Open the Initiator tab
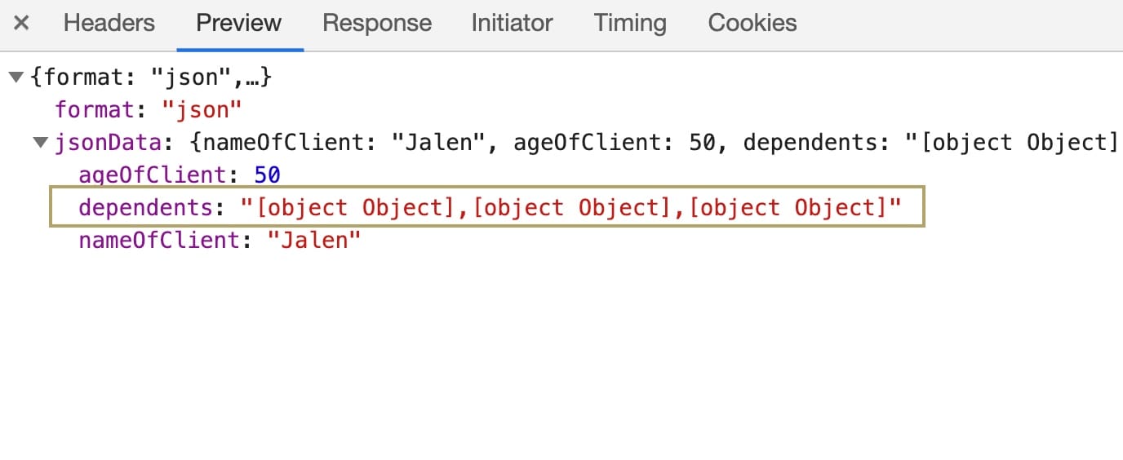Screen dimensions: 1123x460 coord(512,23)
